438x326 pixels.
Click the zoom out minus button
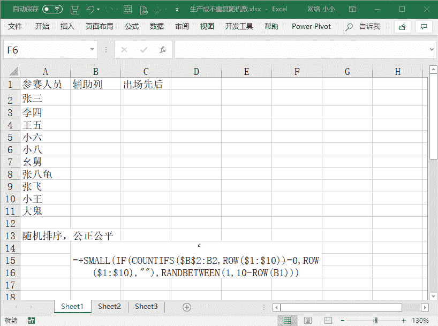(x=343, y=321)
